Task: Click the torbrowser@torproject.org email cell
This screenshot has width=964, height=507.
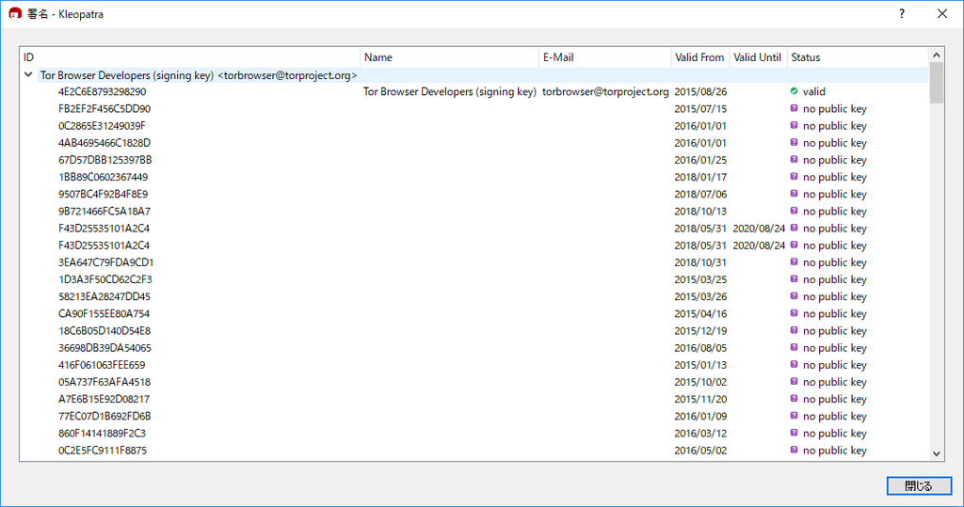Action: (605, 91)
